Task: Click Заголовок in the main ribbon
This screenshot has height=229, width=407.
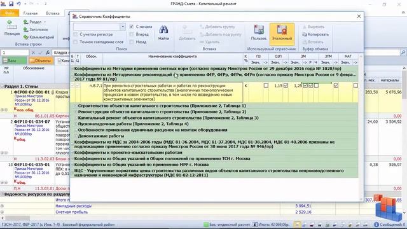Action: [x=36, y=30]
